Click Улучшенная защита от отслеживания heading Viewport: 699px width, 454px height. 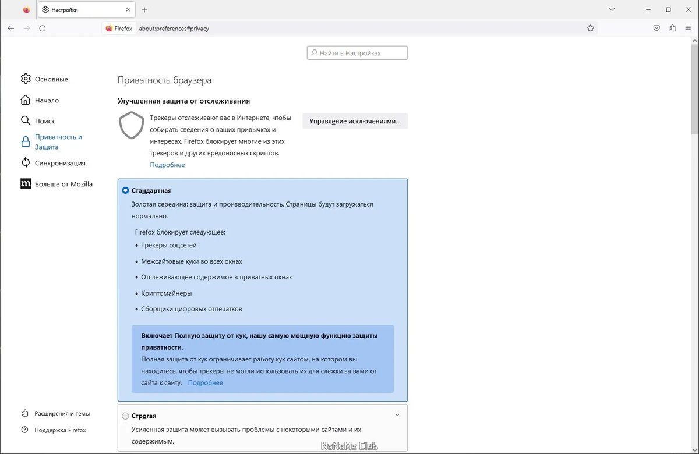(x=183, y=101)
